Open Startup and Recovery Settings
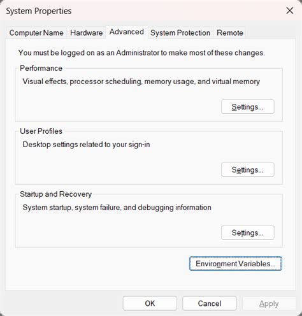This screenshot has height=316, width=302. pos(248,233)
